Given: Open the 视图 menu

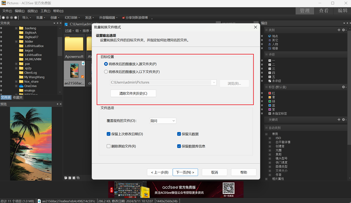Looking at the screenshot, I should point(32,11).
